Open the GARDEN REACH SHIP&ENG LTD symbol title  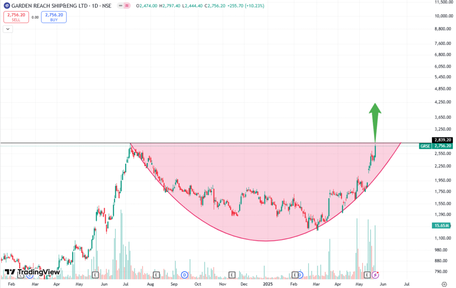(x=61, y=6)
